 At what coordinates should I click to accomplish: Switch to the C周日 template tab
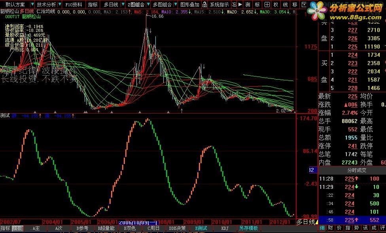click(153, 228)
